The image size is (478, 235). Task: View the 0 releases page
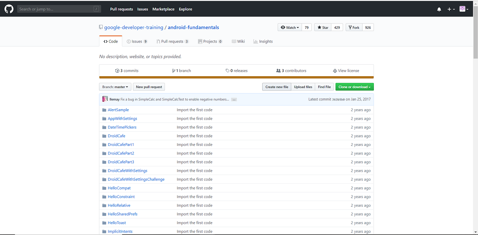[237, 71]
